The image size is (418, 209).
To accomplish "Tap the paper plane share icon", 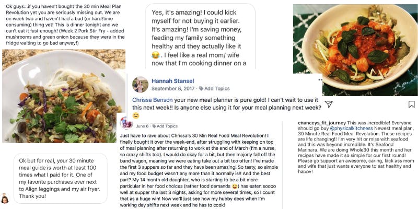I will point(329,104).
